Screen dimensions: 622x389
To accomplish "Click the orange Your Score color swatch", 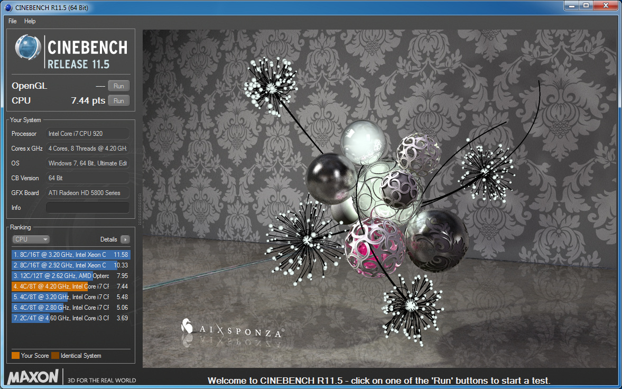I will 15,356.
